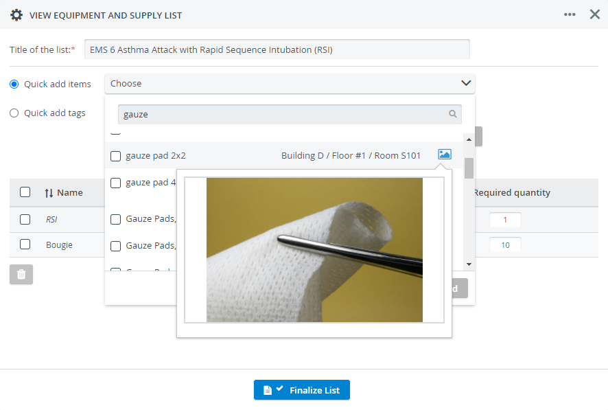The width and height of the screenshot is (608, 410).
Task: Toggle the select-all checkbox in table header
Action: (25, 192)
